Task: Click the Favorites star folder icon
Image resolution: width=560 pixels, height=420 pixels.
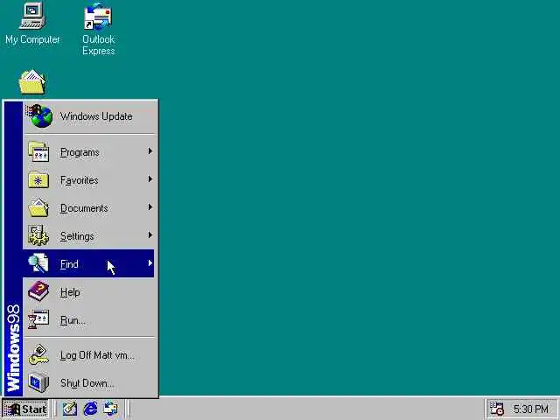Action: [38, 180]
